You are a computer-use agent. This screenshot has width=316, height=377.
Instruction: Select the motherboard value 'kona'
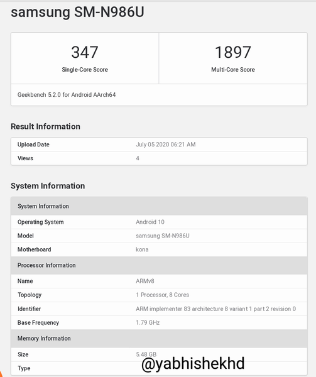pos(142,249)
